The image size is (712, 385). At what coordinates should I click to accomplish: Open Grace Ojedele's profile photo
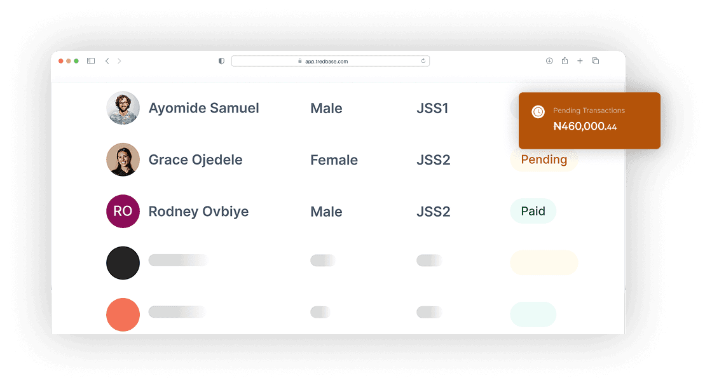pyautogui.click(x=123, y=159)
